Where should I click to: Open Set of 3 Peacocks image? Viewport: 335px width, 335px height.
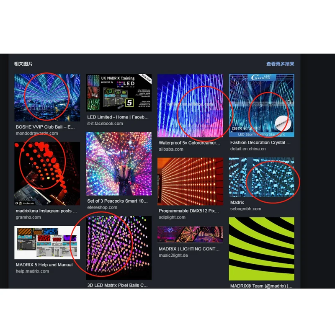[x=119, y=164]
